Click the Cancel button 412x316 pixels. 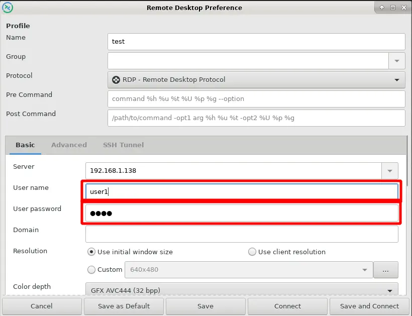tap(42, 306)
